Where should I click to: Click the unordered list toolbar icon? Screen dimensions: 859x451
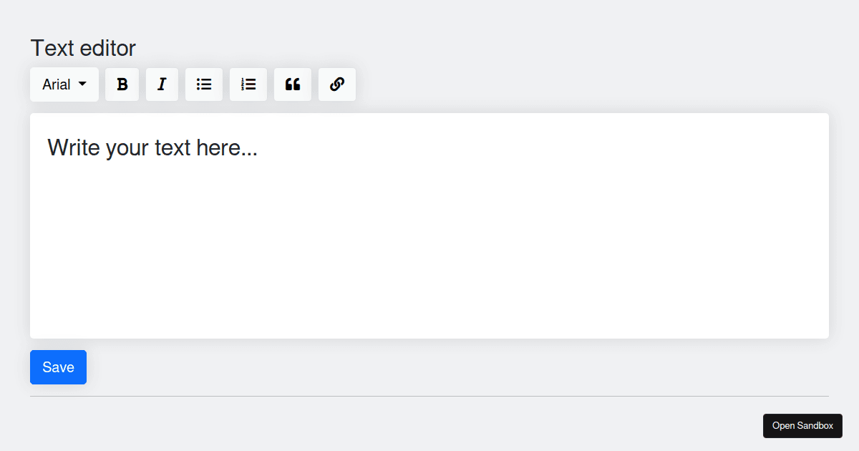pyautogui.click(x=204, y=84)
